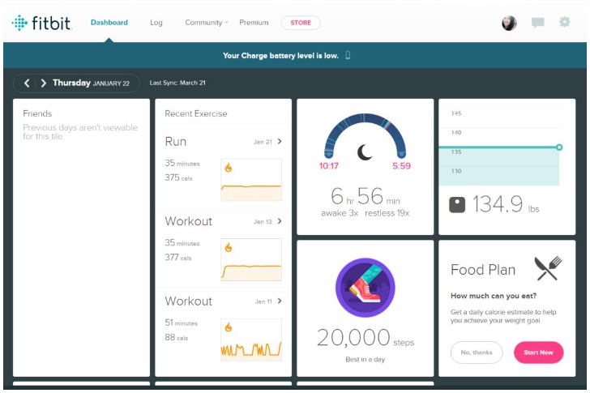This screenshot has height=393, width=590.
Task: Open the Run exercise title
Action: pyautogui.click(x=176, y=142)
